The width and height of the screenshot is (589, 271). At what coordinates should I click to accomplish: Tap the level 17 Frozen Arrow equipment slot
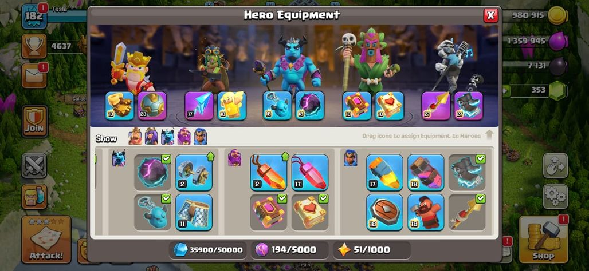click(x=199, y=106)
